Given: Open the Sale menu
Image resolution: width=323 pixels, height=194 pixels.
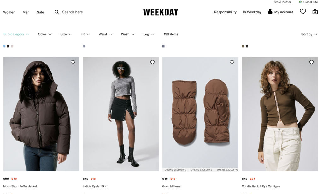Looking at the screenshot, I should (x=40, y=12).
